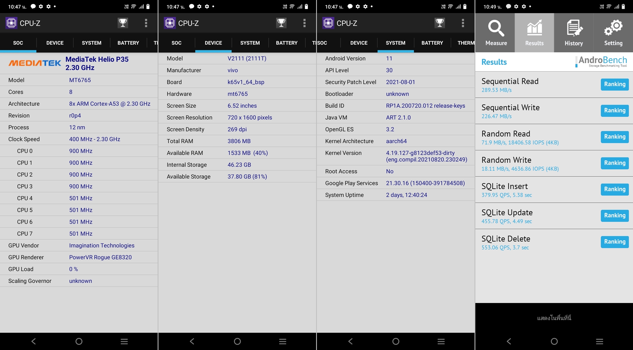
Task: Tap the Kernel Version value
Action: (x=426, y=156)
